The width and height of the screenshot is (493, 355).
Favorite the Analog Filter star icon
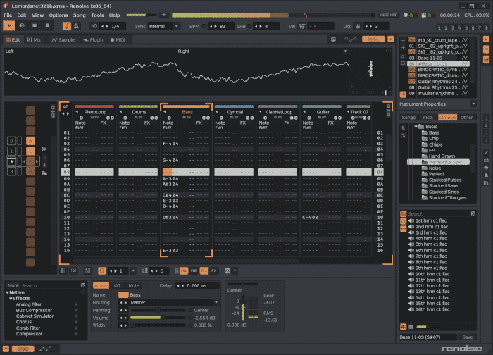tap(76, 304)
